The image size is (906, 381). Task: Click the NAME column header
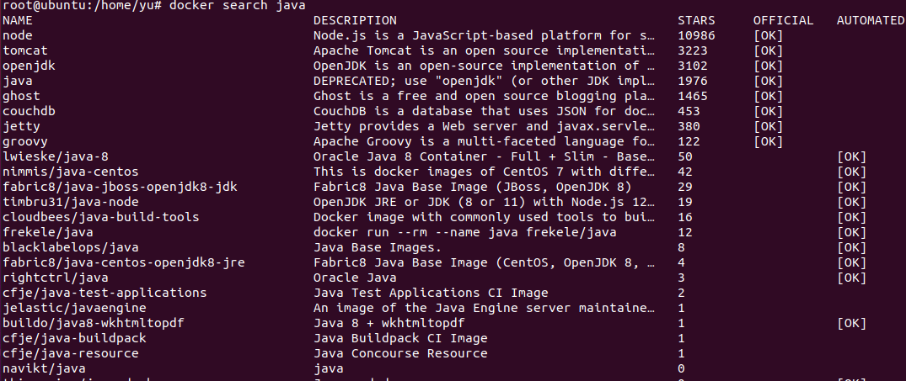(x=18, y=21)
